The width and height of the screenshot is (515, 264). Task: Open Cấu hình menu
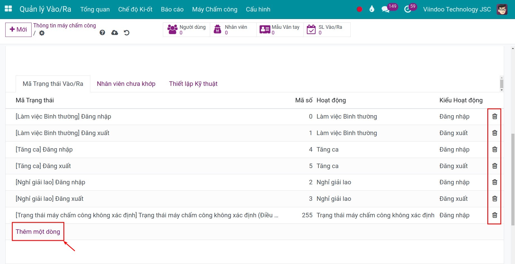coord(258,9)
